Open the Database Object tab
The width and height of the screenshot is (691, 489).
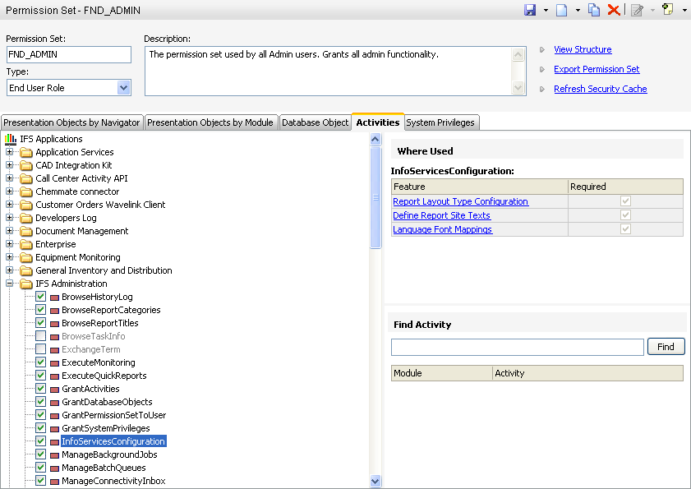[x=315, y=122]
